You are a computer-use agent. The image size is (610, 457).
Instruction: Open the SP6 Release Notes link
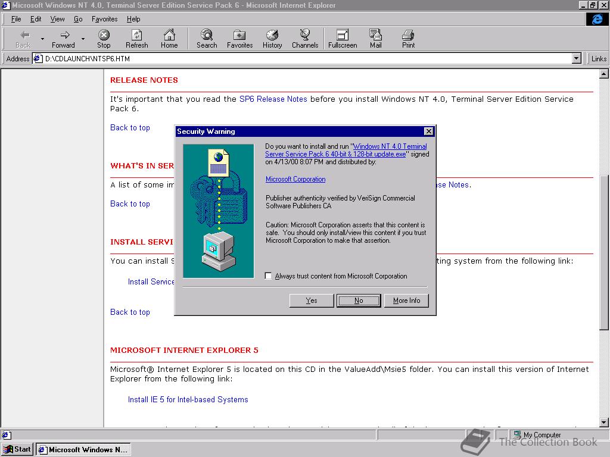pyautogui.click(x=273, y=99)
